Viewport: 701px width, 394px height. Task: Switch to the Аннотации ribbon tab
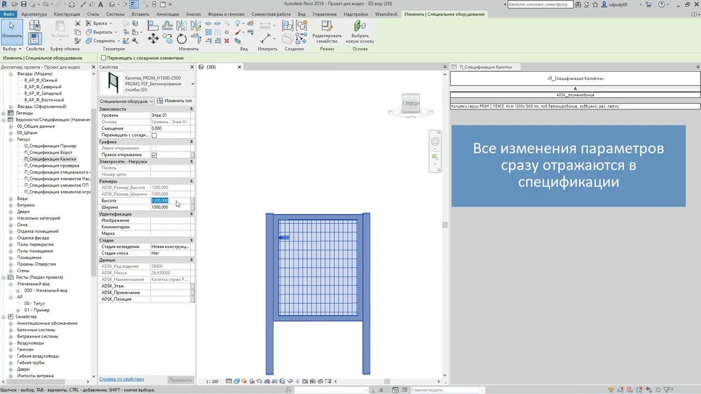pos(168,14)
